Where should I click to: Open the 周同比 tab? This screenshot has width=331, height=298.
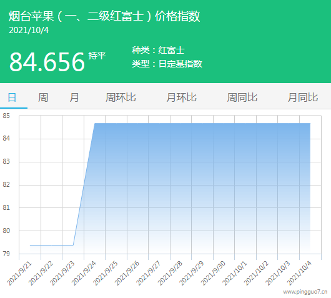242,97
